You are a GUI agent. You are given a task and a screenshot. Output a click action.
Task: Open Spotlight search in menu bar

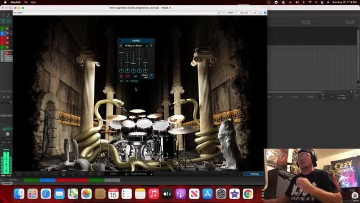click(x=316, y=2)
